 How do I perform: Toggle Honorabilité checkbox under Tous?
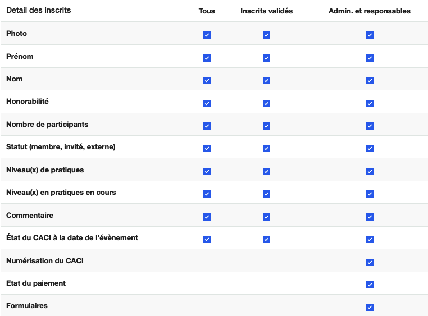click(x=207, y=103)
